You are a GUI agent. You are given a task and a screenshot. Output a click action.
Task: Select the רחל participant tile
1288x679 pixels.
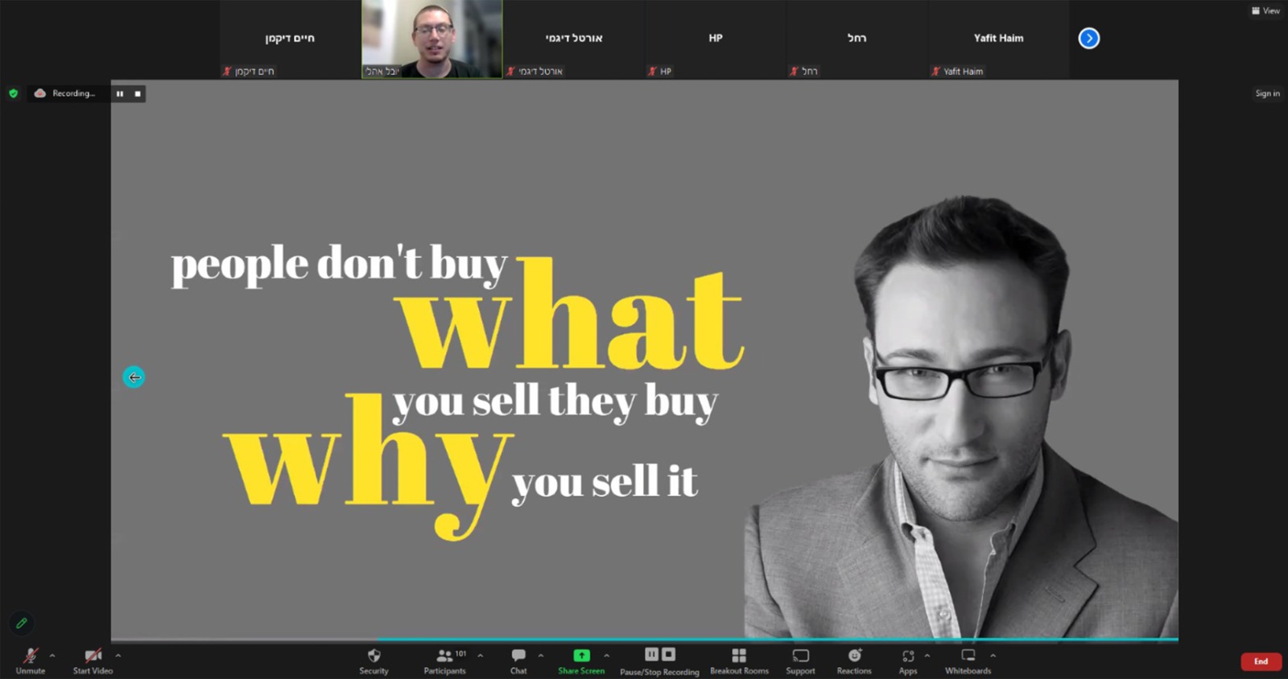[857, 39]
